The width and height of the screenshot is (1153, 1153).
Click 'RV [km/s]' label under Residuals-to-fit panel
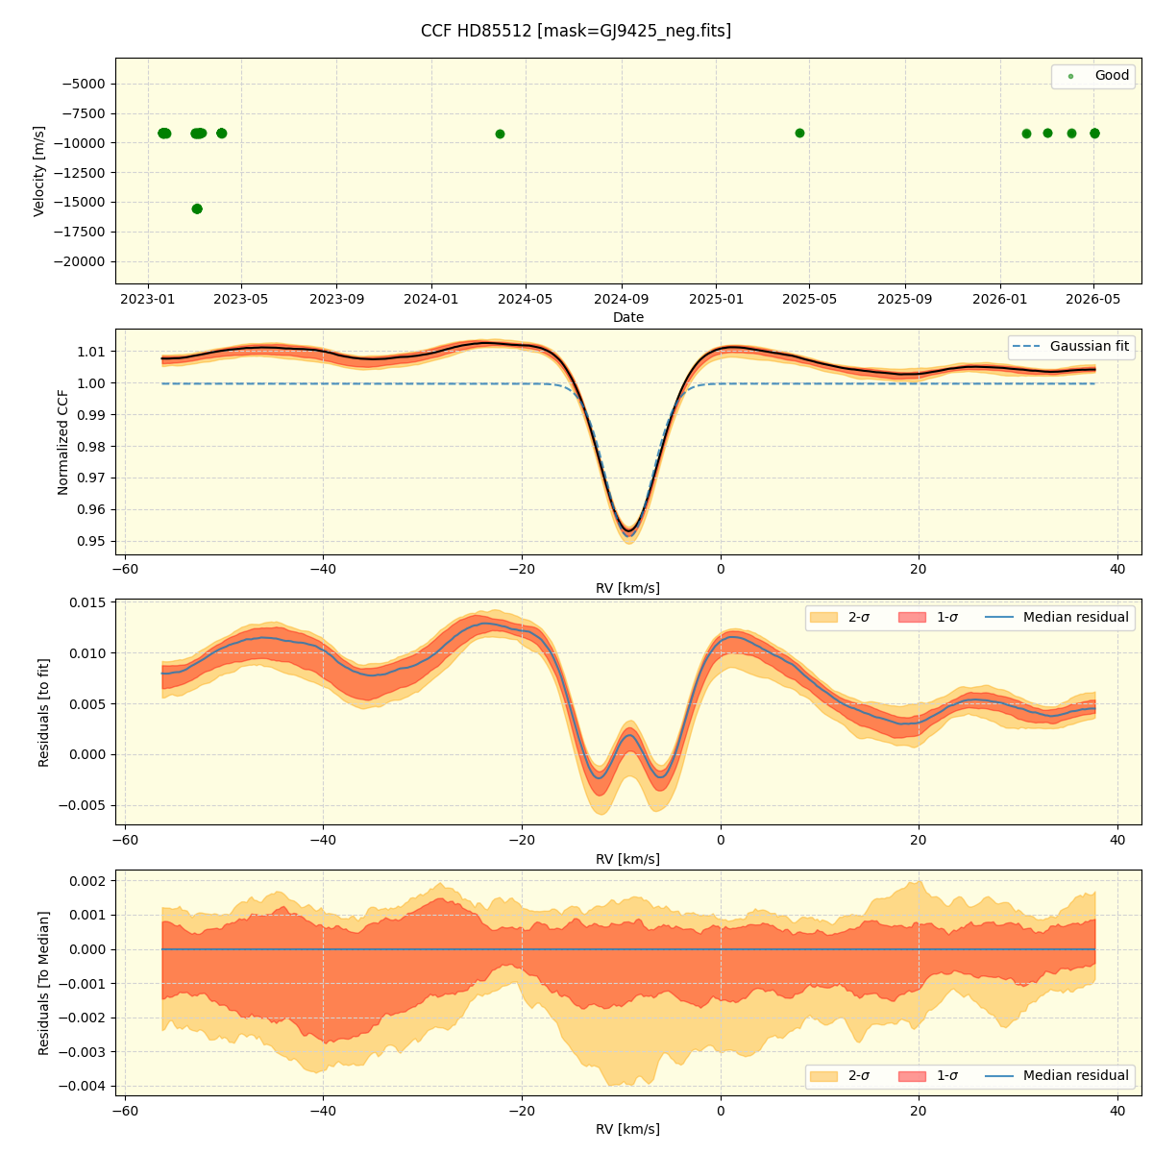click(x=628, y=859)
